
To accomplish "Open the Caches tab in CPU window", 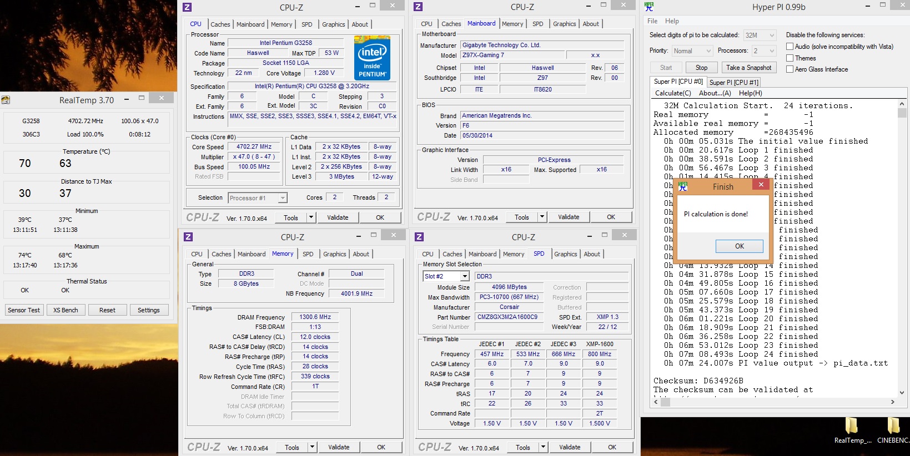I will point(220,24).
